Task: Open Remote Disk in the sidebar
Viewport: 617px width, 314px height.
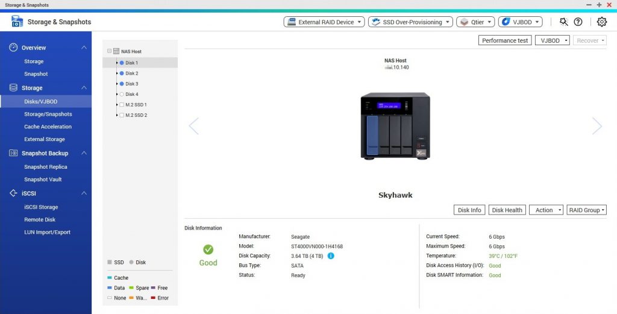Action: click(40, 219)
